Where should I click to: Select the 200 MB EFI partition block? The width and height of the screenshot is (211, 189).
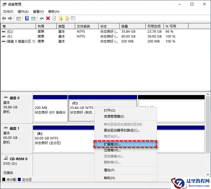click(x=50, y=108)
